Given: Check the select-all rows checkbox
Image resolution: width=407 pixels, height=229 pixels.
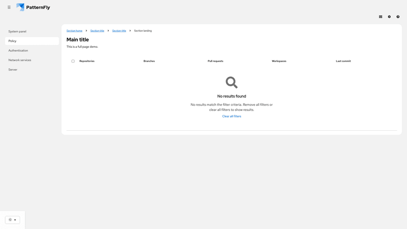Looking at the screenshot, I should click(73, 61).
